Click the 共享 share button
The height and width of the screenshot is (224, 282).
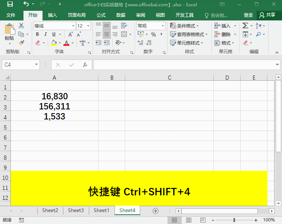point(267,15)
